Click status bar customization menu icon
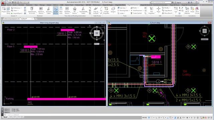Screen dimensions: 214x120 (211, 118)
